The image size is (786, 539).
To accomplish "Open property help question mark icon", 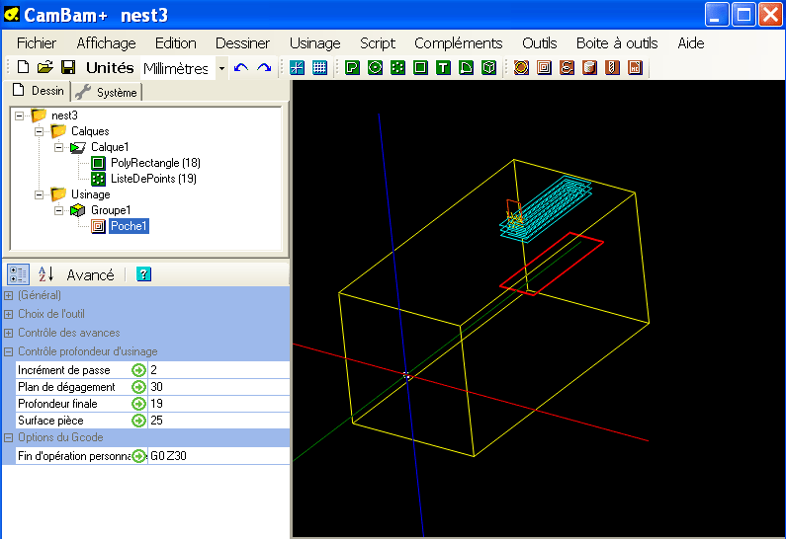I will tap(144, 274).
